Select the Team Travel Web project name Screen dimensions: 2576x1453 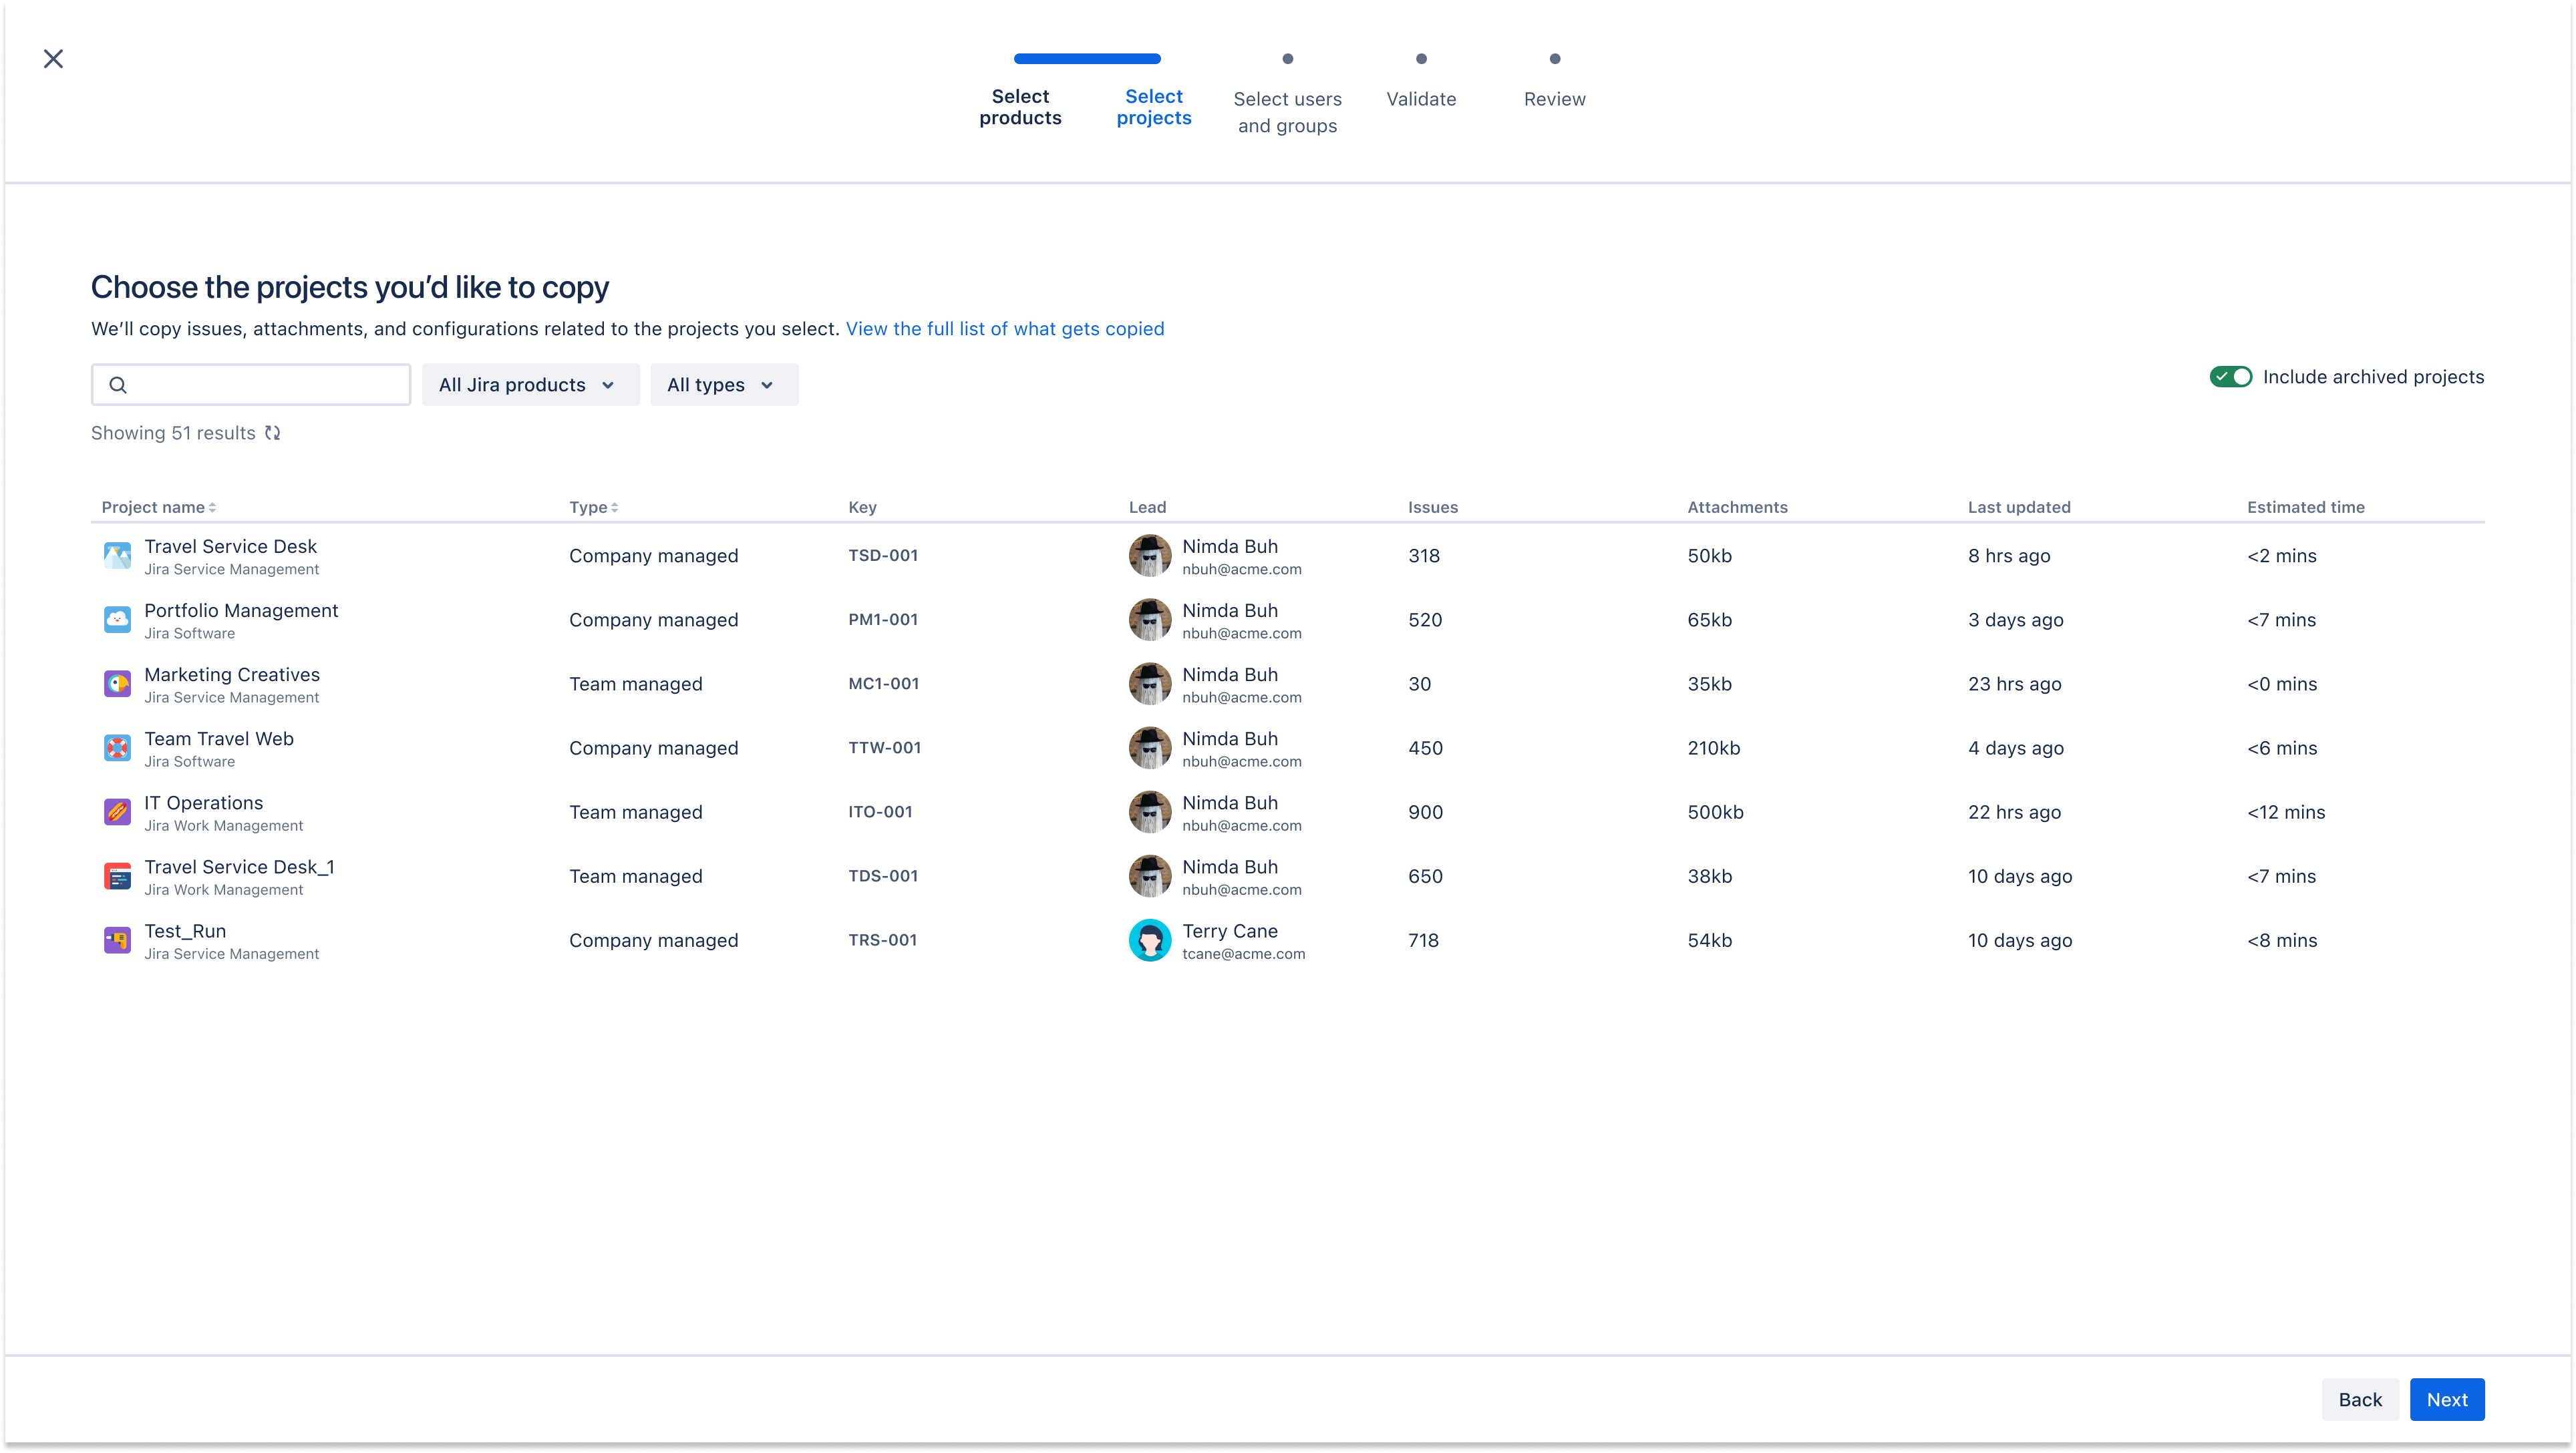point(219,739)
